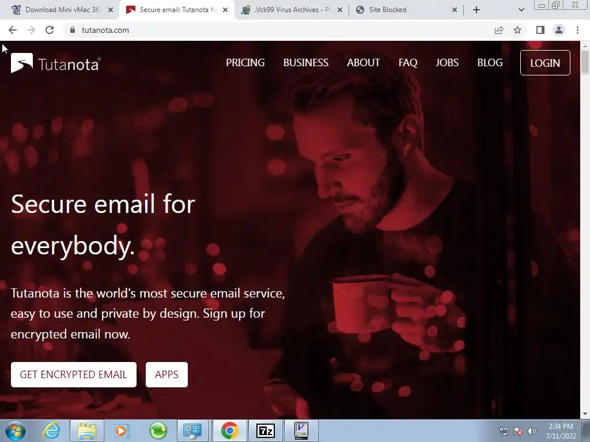Open the Windows Start menu
Screen dimensions: 590x442
(15, 430)
